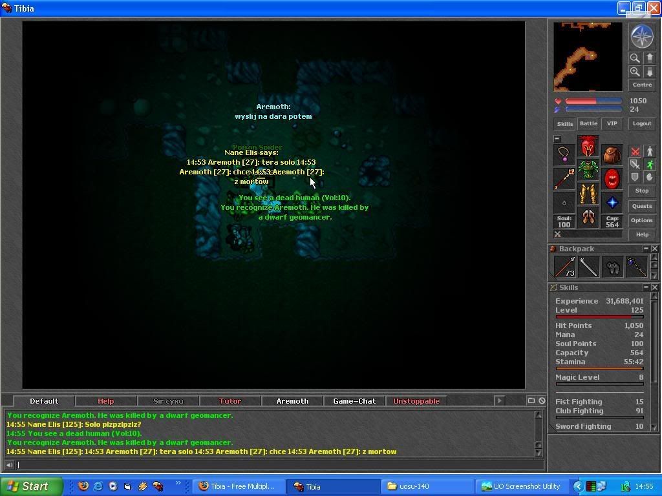Image resolution: width=662 pixels, height=496 pixels.
Task: Minimize the Backpack container window
Action: [x=646, y=249]
